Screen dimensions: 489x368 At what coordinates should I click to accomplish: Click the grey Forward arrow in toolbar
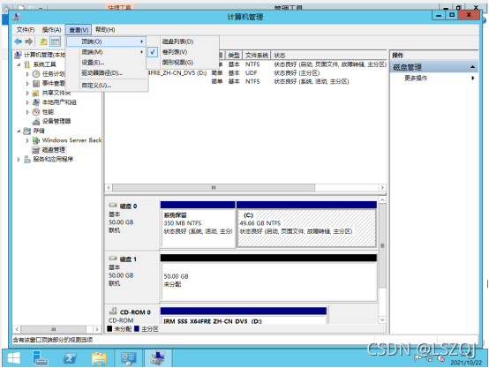tap(29, 41)
